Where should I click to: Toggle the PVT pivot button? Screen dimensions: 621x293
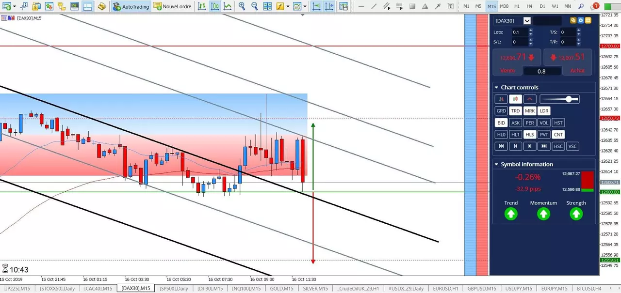click(544, 135)
